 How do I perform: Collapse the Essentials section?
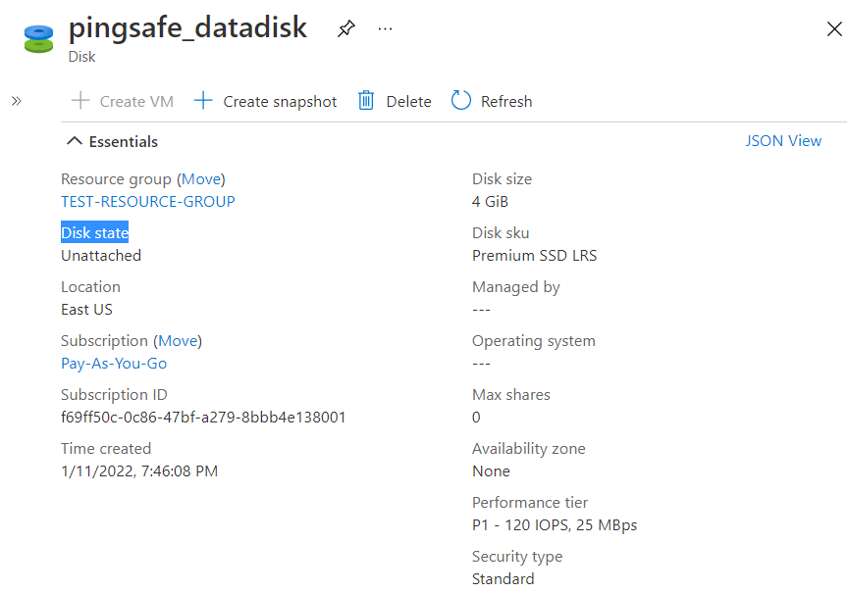[x=75, y=141]
